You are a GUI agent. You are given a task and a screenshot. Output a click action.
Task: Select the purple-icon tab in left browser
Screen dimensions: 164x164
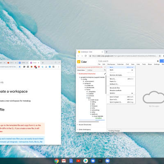(34, 63)
